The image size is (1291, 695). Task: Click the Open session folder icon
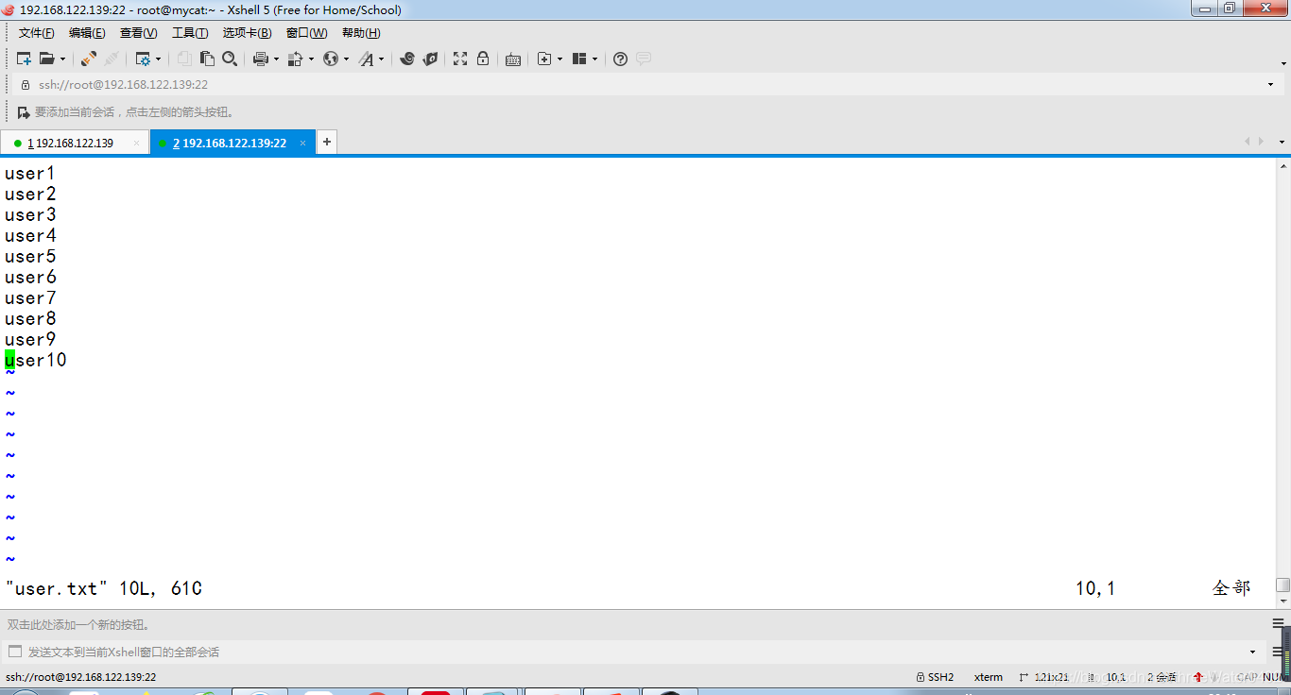(46, 59)
